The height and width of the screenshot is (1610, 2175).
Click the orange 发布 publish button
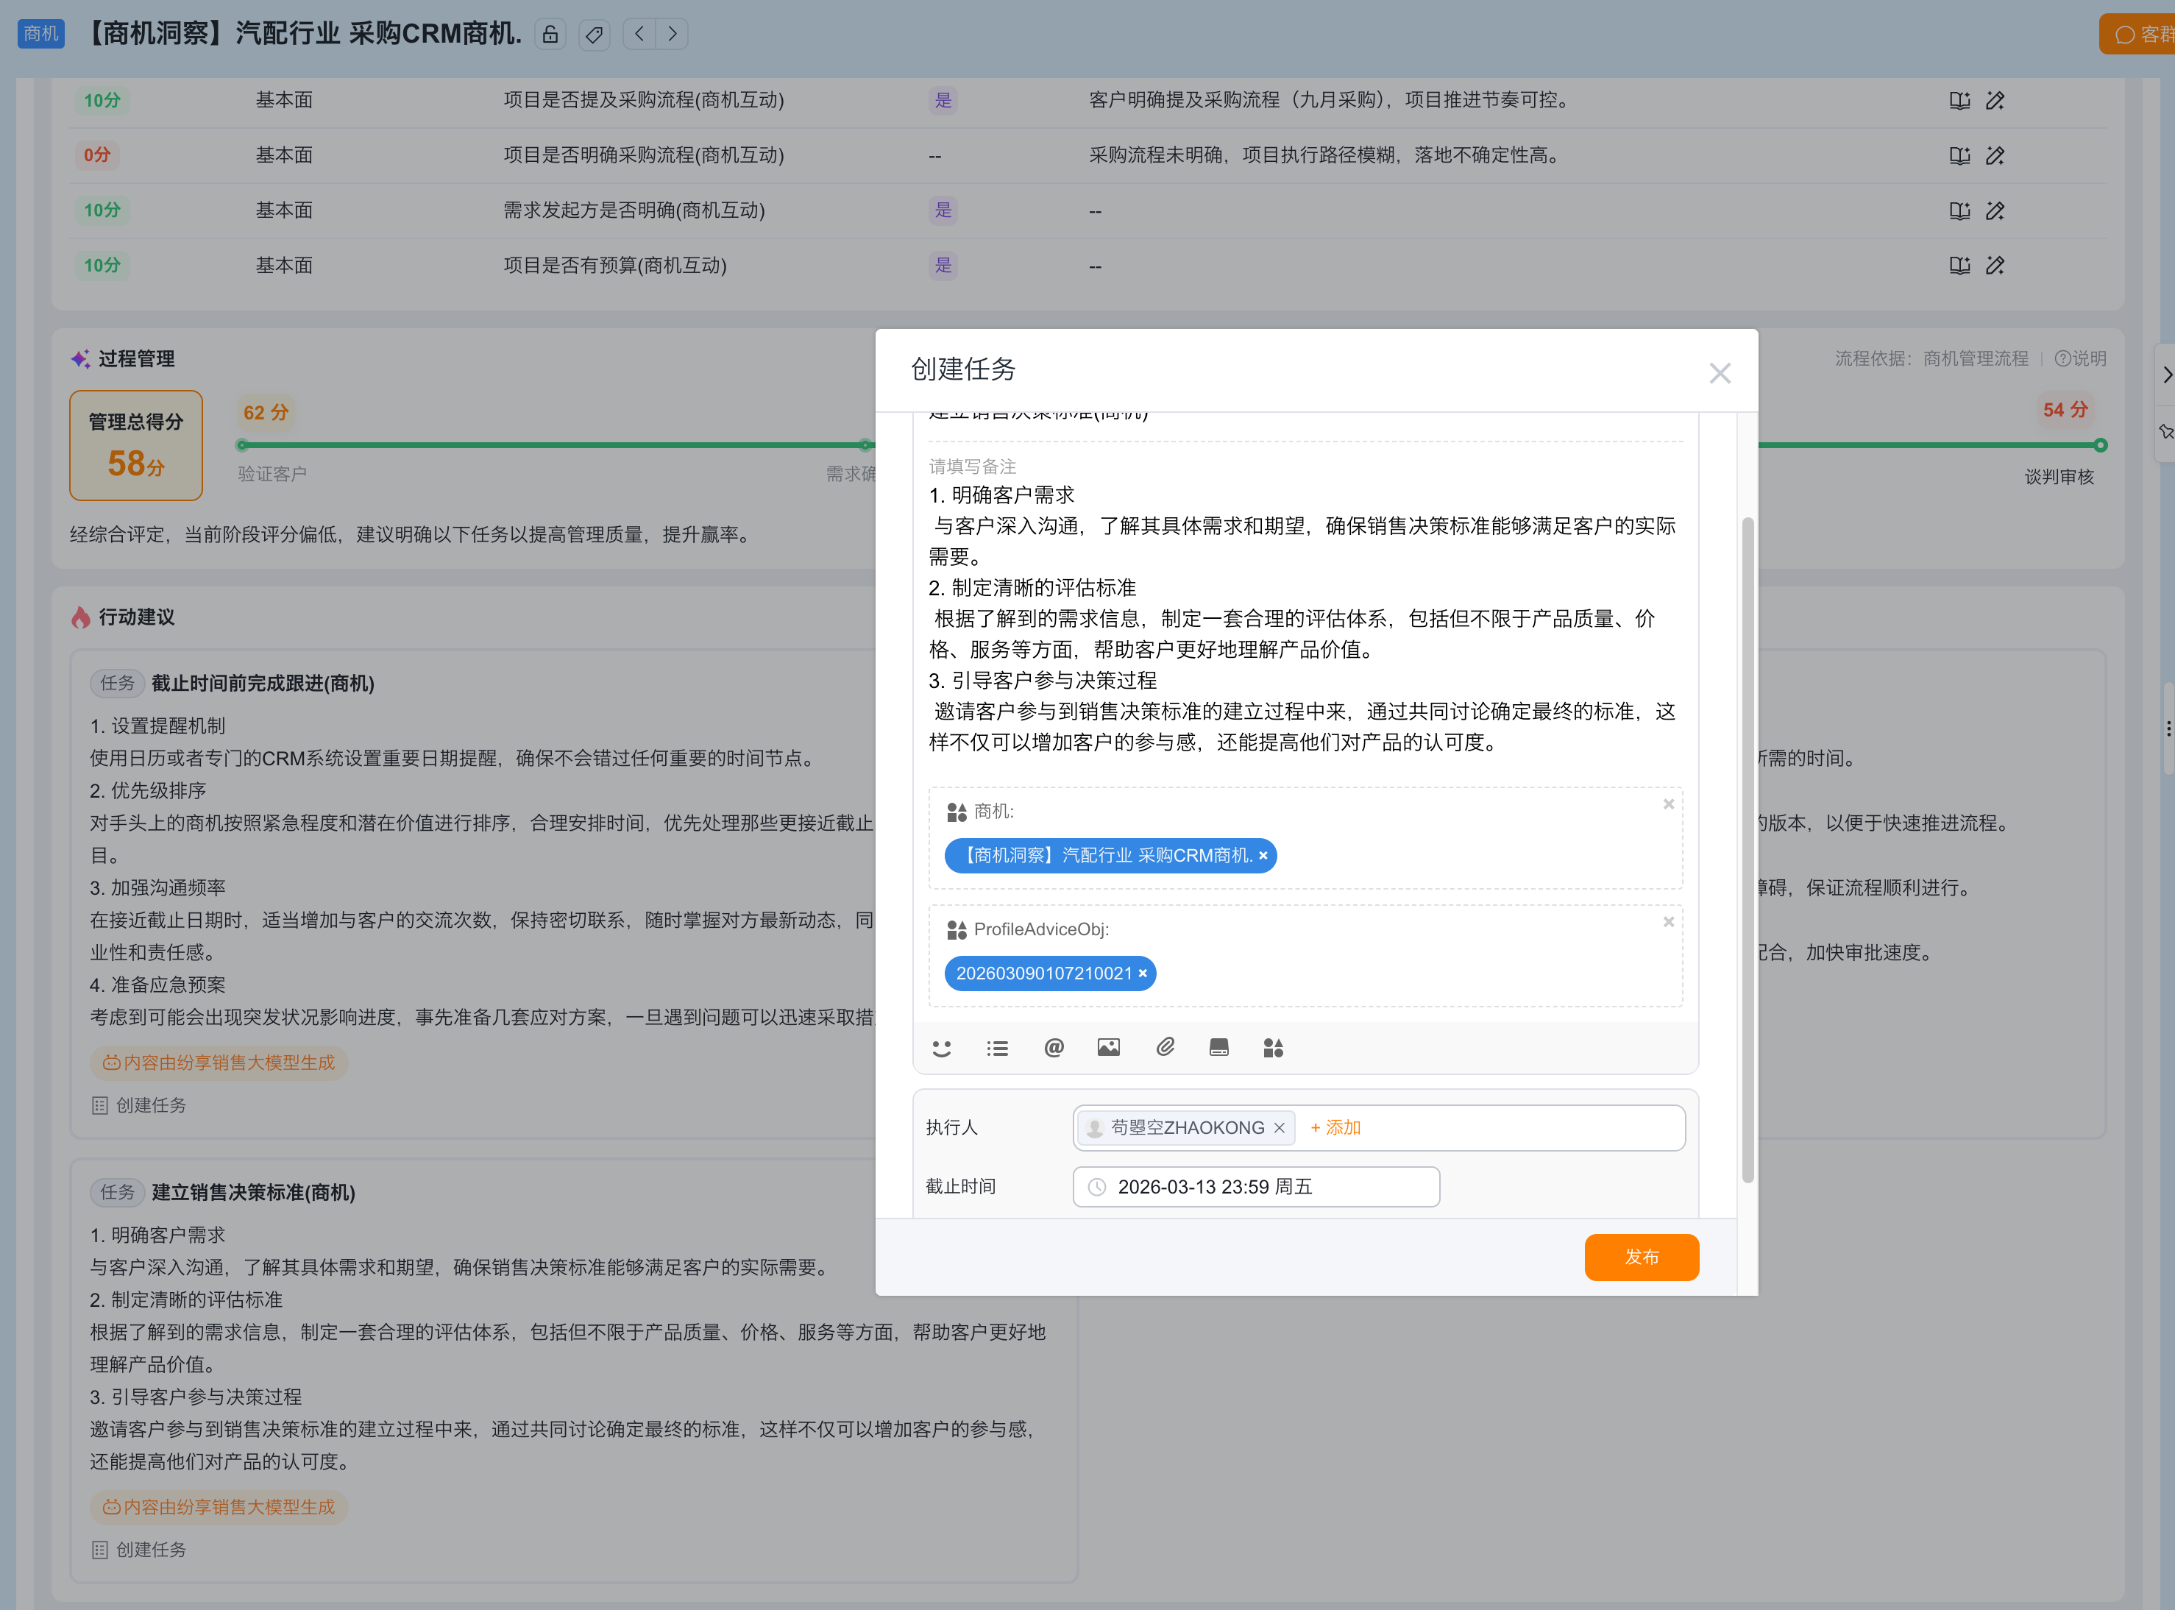1641,1258
